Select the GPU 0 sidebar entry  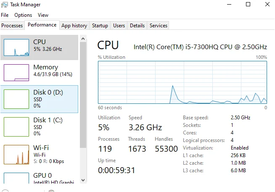(x=39, y=178)
